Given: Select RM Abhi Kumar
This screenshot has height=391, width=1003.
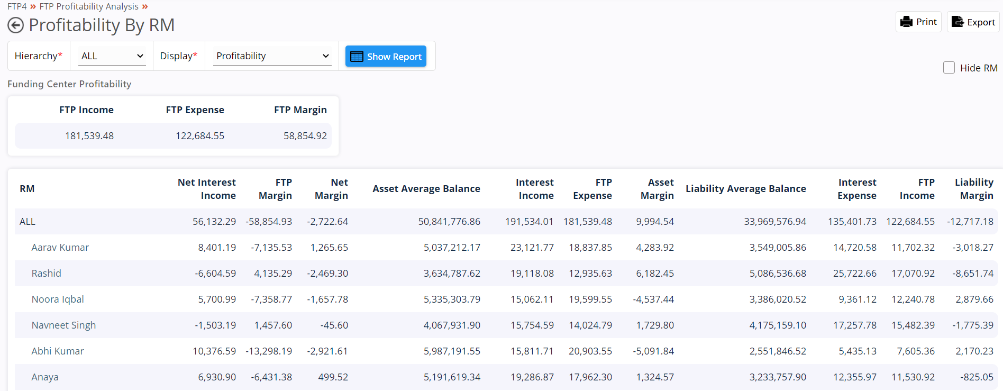Looking at the screenshot, I should click(58, 351).
